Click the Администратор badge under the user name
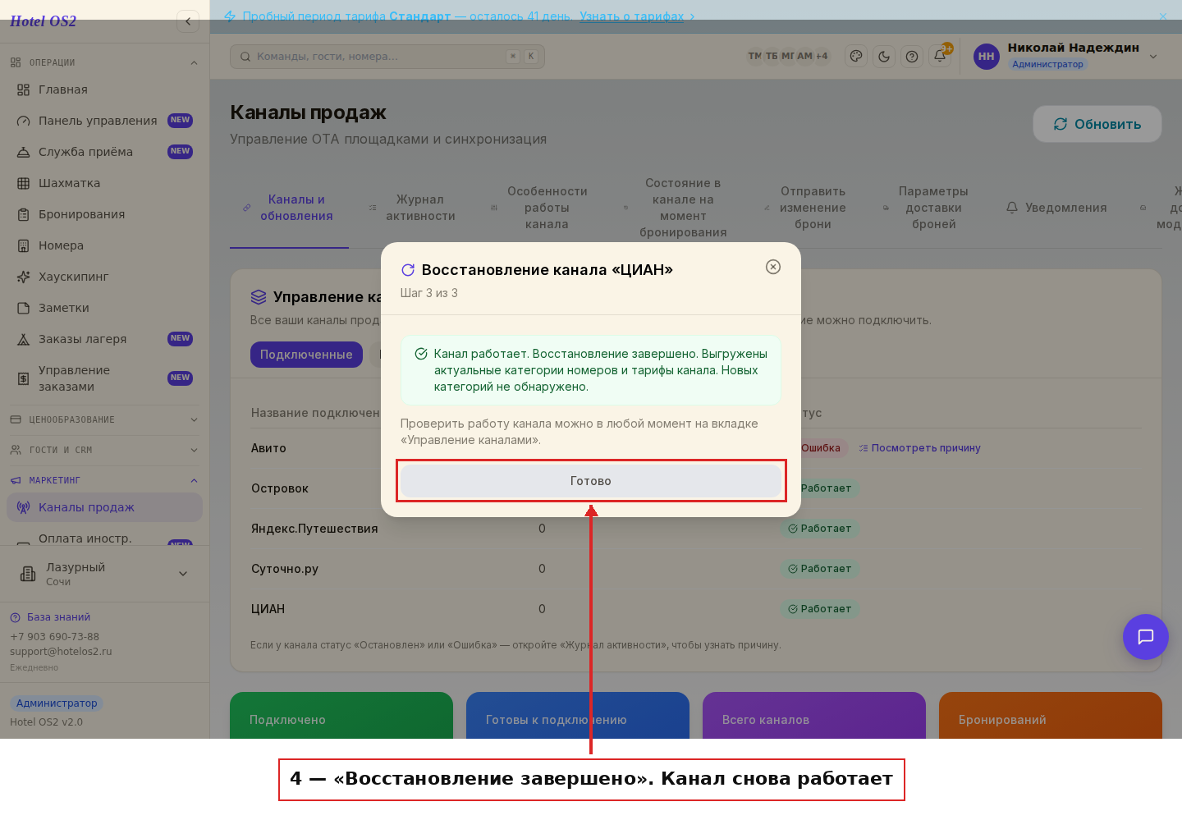The height and width of the screenshot is (820, 1182). (1047, 64)
